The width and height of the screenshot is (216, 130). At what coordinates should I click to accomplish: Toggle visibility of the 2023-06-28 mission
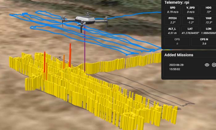pyautogui.click(x=207, y=65)
